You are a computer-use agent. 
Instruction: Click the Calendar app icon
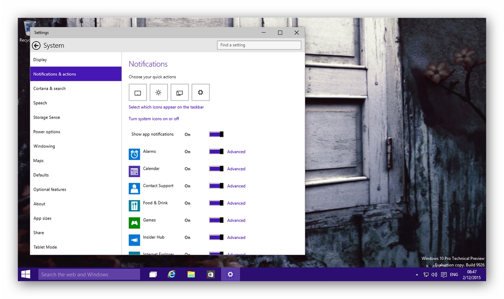tap(134, 171)
